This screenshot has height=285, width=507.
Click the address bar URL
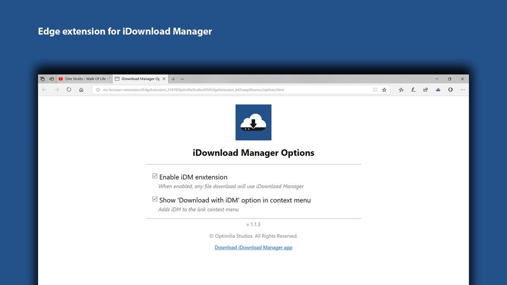[x=193, y=90]
